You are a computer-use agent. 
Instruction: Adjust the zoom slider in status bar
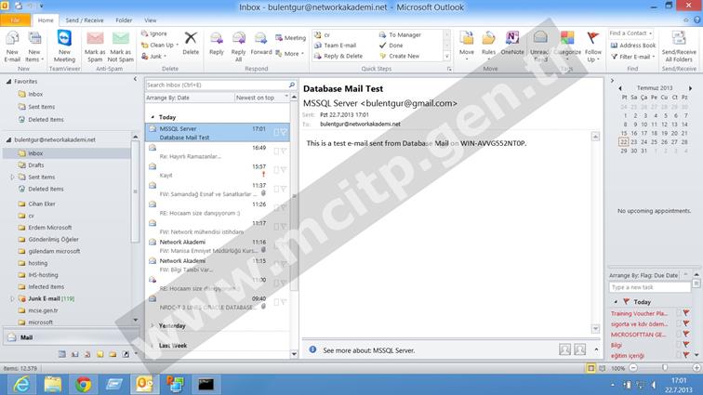coord(665,368)
